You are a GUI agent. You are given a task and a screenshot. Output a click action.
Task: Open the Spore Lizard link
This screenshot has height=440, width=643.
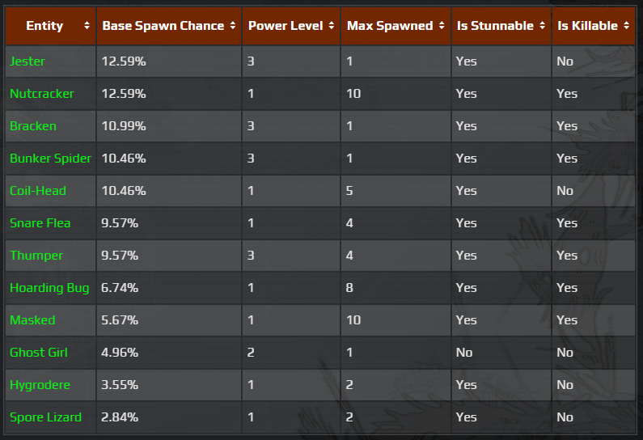[45, 417]
